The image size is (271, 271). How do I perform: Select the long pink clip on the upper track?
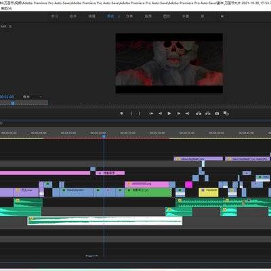coord(45,173)
